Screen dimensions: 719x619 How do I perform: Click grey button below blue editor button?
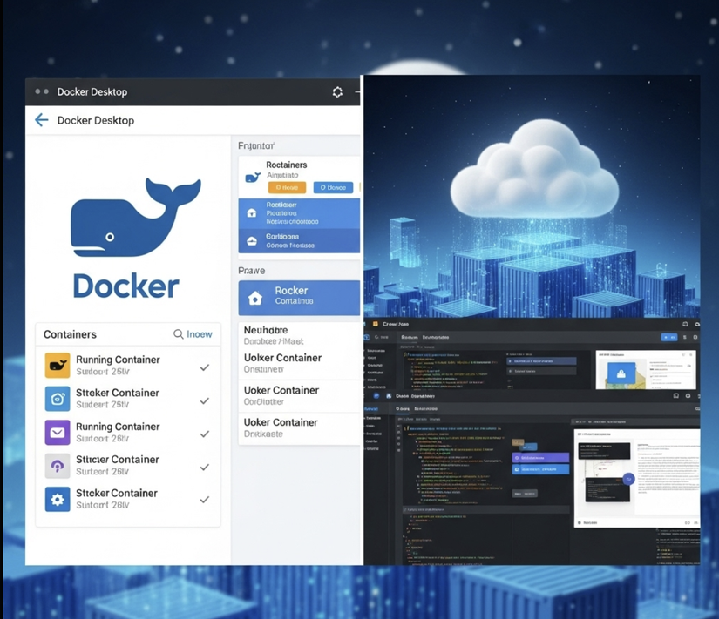[x=525, y=494]
